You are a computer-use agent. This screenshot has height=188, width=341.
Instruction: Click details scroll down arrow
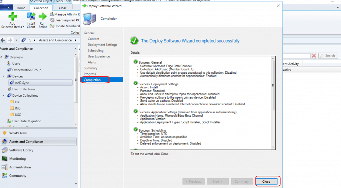point(273,147)
